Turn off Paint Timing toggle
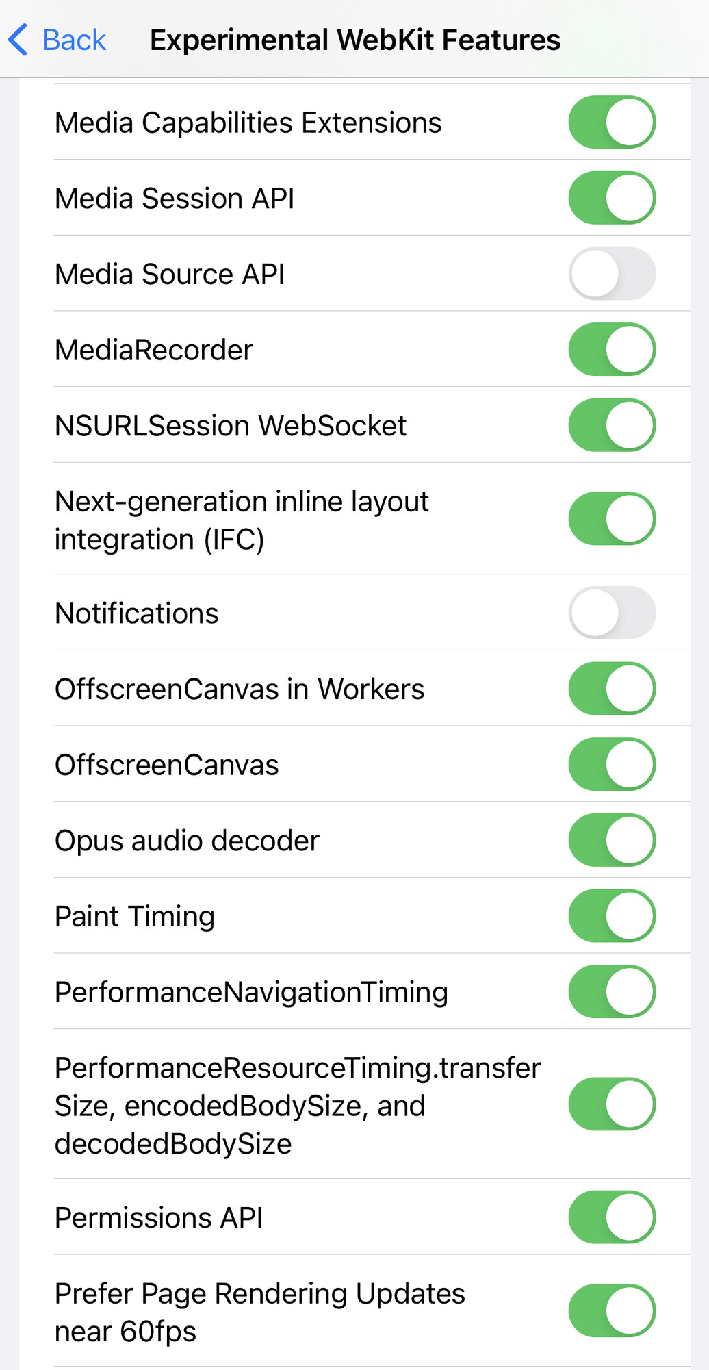This screenshot has width=709, height=1370. point(612,916)
